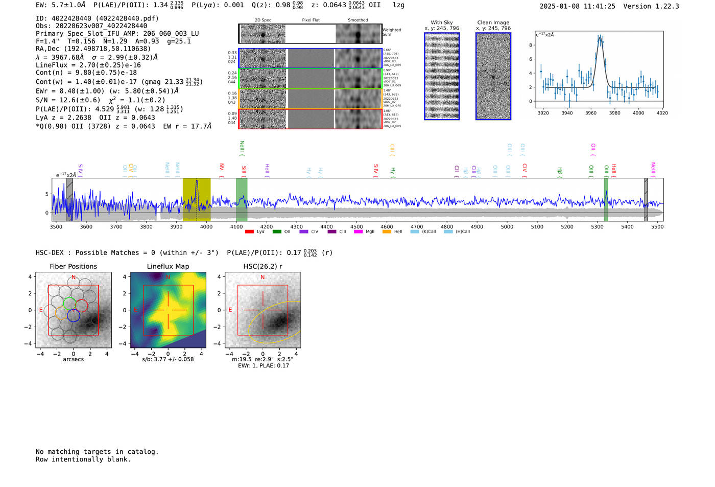
Task: Click the header P(Lyα): 0.001 value
Action: click(218, 5)
